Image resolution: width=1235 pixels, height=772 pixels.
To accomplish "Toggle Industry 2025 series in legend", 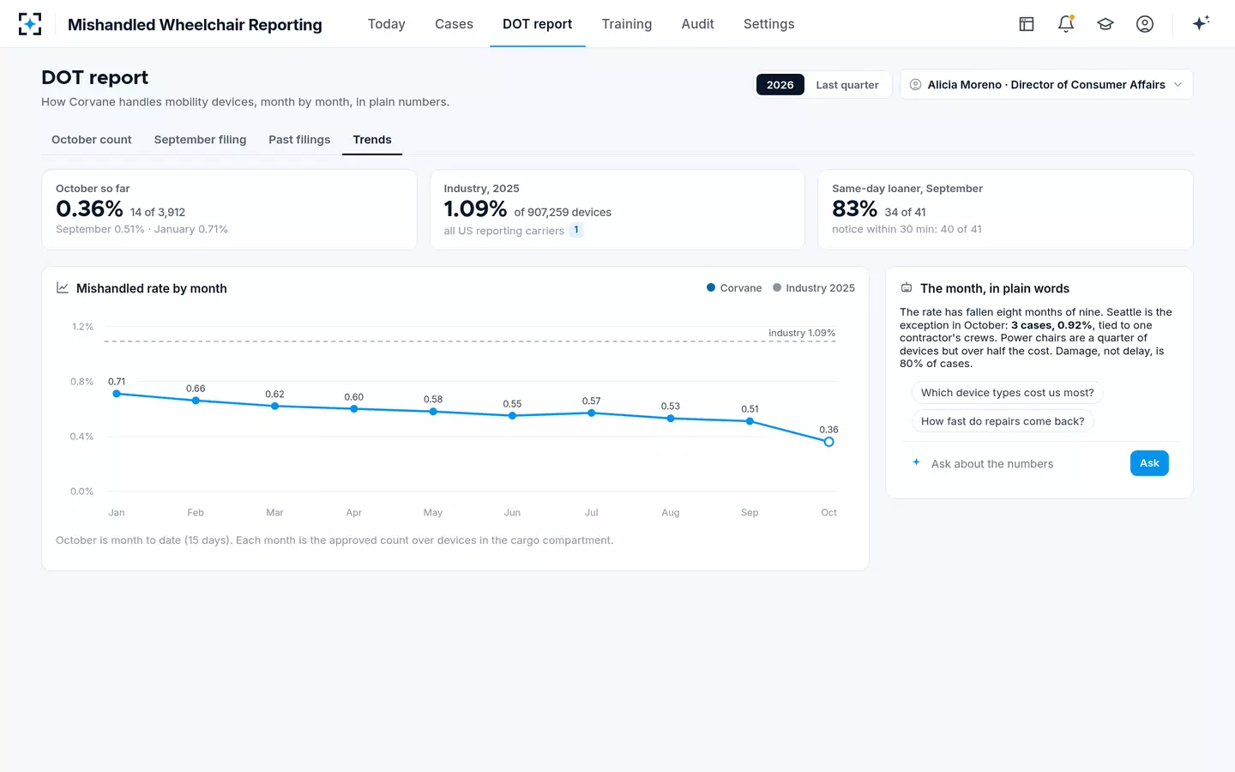I will 814,288.
